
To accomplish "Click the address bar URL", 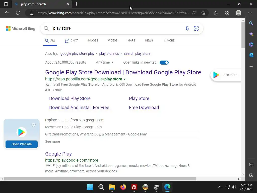I will [x=113, y=13].
